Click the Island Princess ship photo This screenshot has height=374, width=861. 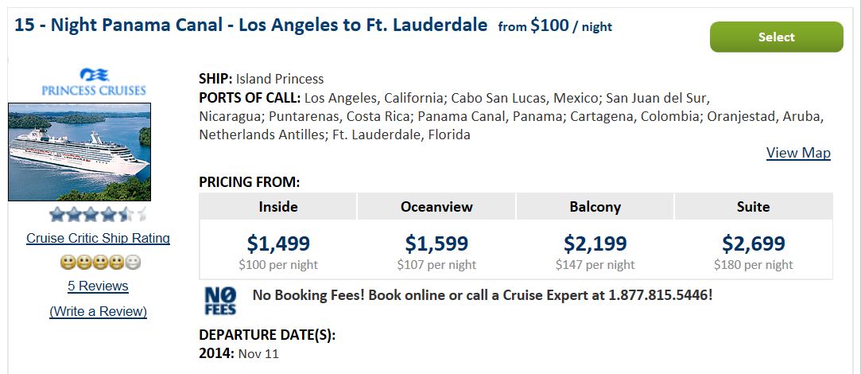click(80, 152)
